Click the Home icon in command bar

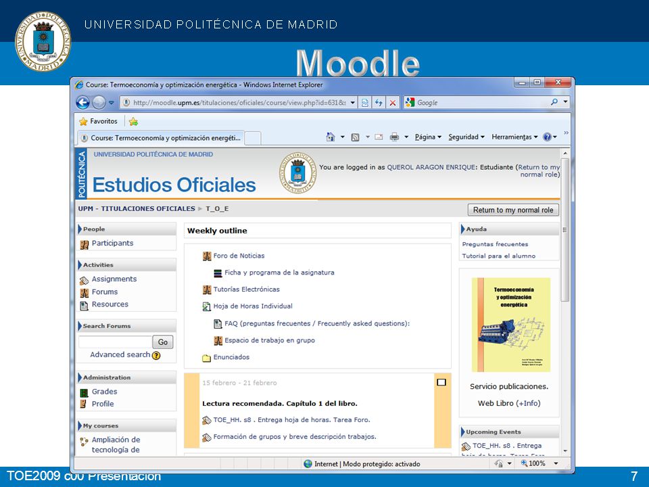(x=331, y=137)
